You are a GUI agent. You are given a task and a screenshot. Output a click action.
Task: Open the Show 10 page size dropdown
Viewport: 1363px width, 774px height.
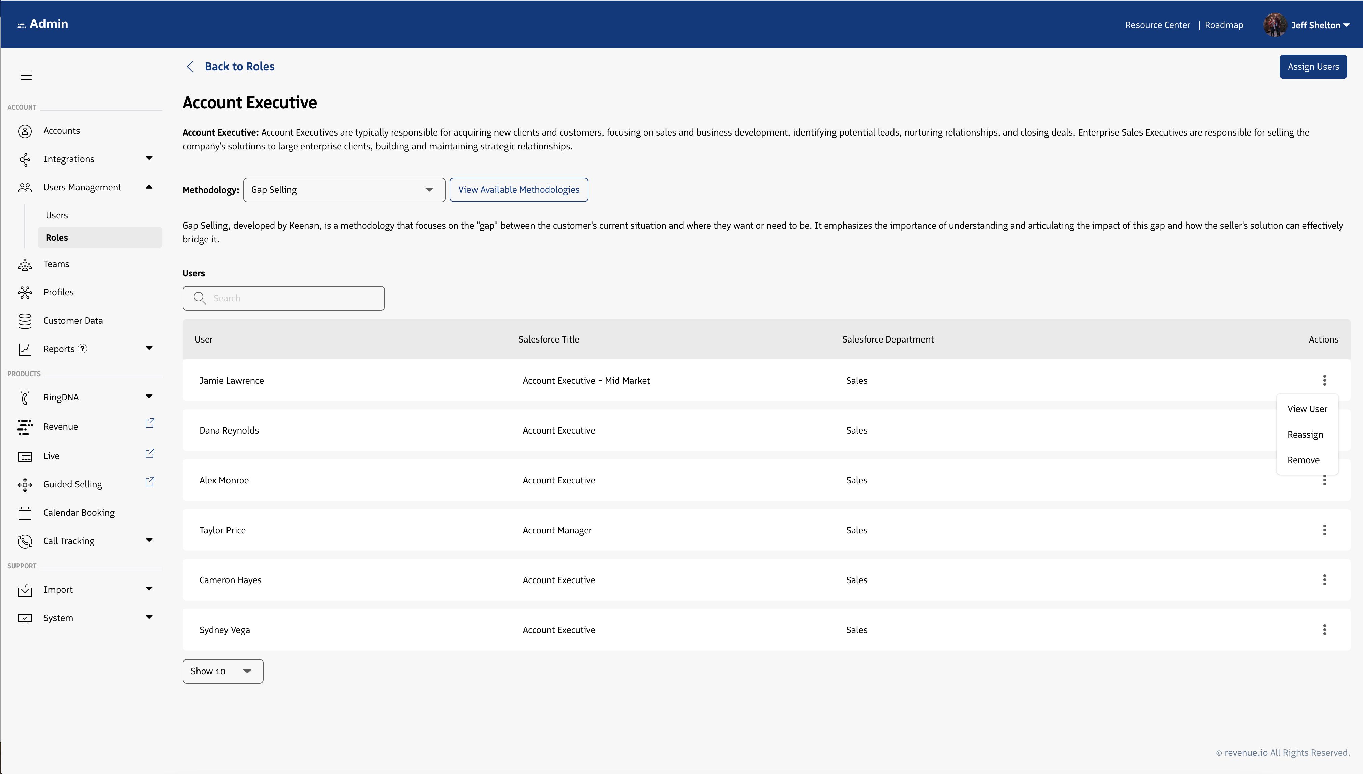coord(223,672)
